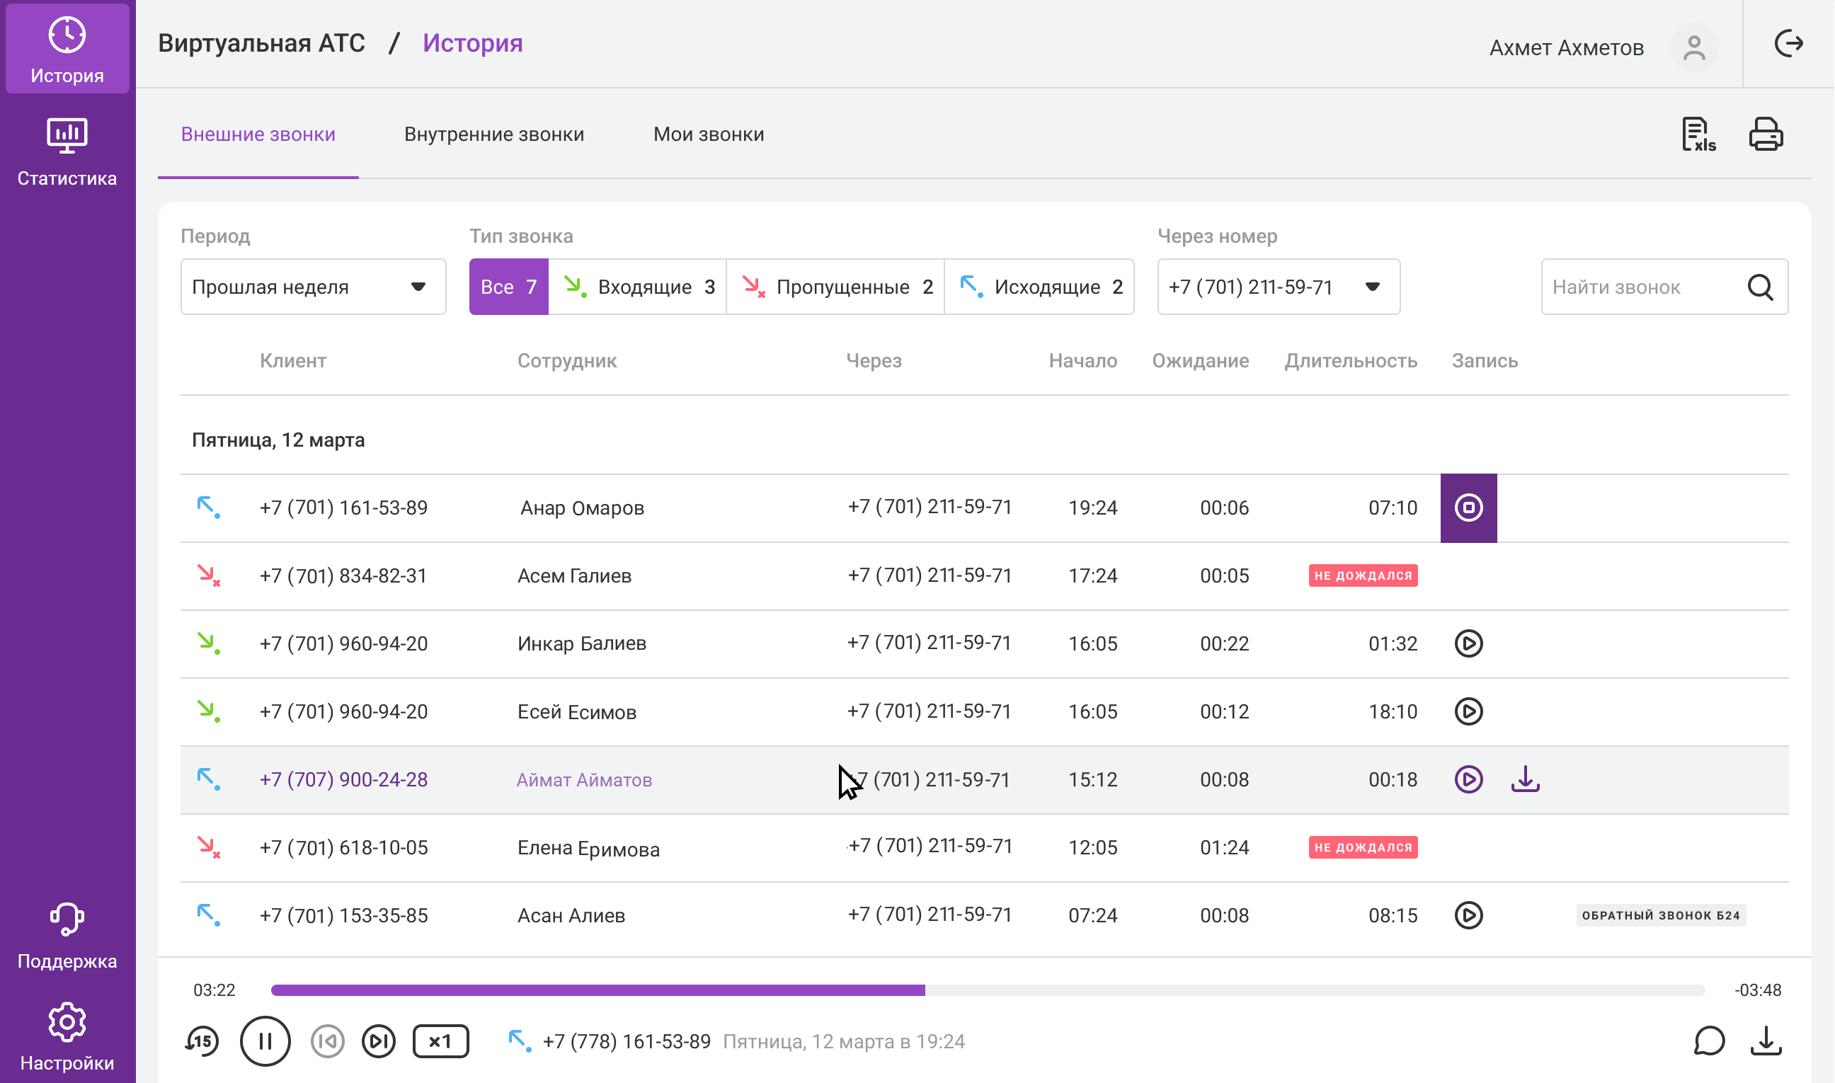The image size is (1835, 1083).
Task: Stop the recording for Анар Омаров call
Action: click(x=1468, y=508)
